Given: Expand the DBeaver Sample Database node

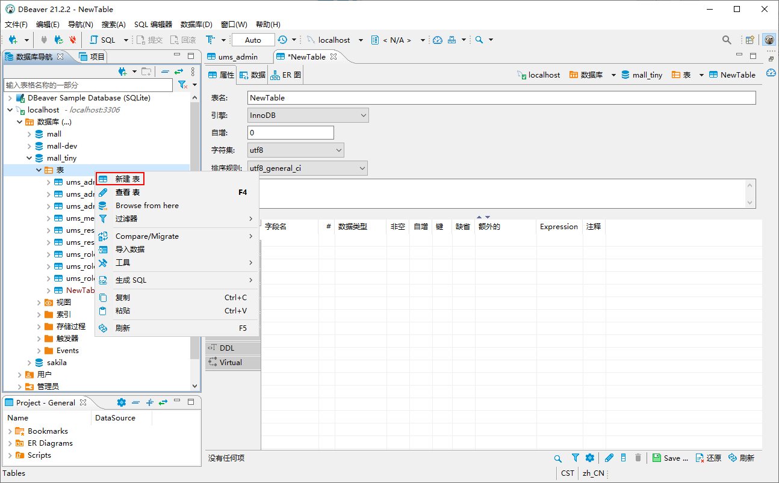Looking at the screenshot, I should click(x=10, y=98).
